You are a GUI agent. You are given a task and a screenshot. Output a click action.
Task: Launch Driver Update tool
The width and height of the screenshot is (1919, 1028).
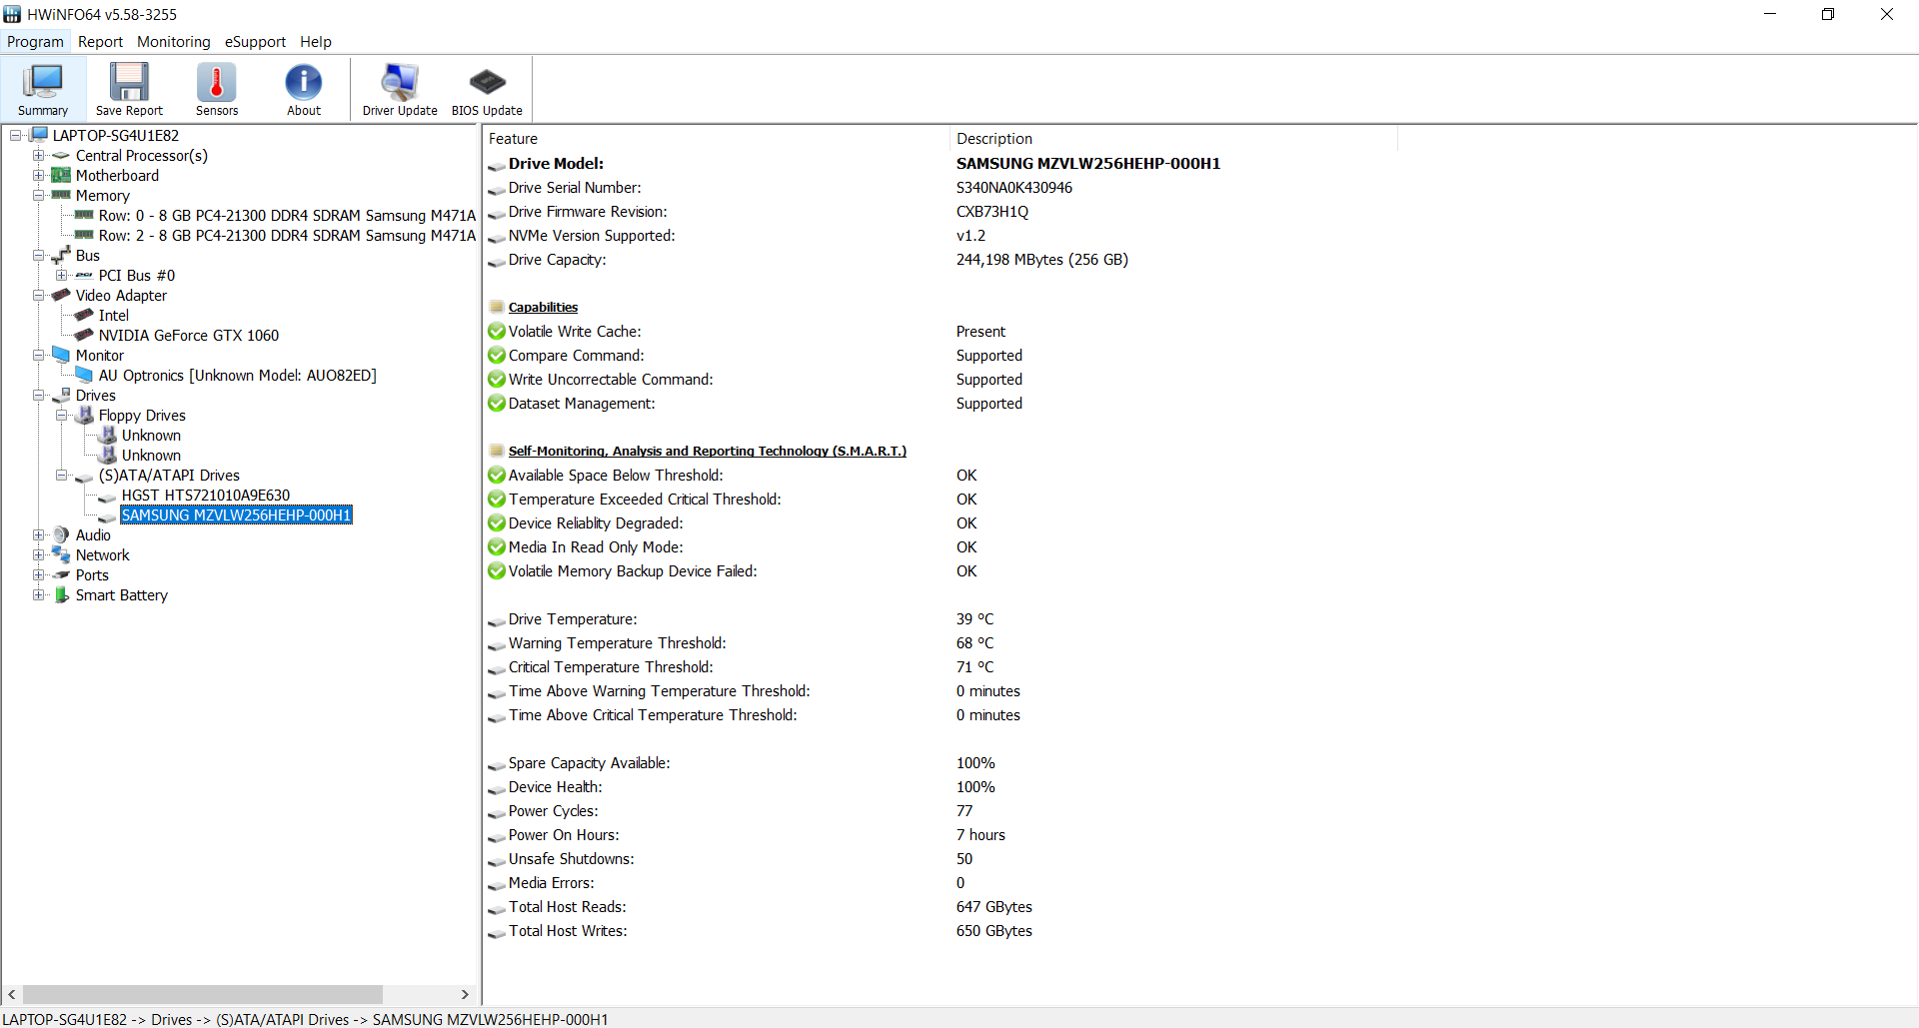[400, 89]
